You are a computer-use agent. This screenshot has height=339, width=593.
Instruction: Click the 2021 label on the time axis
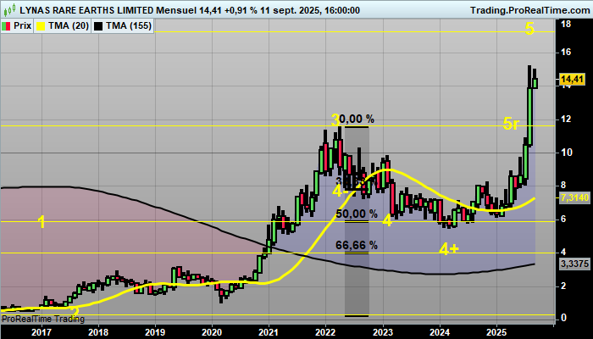[269, 332]
